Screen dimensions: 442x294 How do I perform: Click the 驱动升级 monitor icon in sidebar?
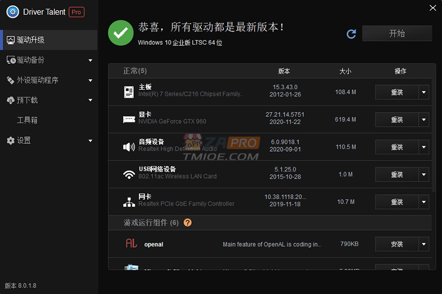click(x=10, y=40)
